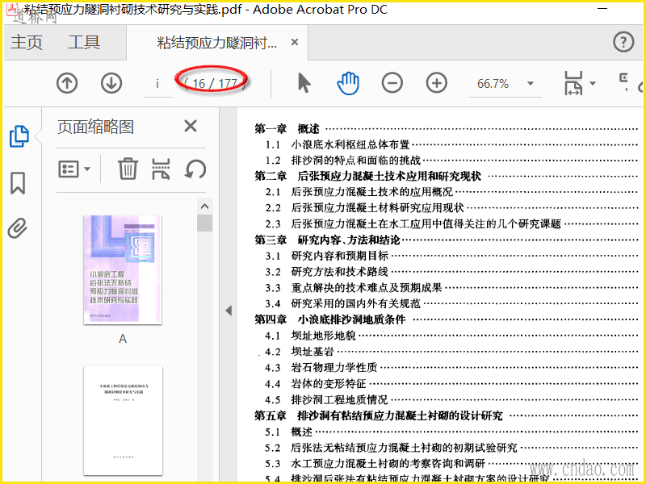Image resolution: width=646 pixels, height=484 pixels.
Task: Click entry 1.2 排沙洞的特点和面临的挑战
Action: pyautogui.click(x=342, y=161)
